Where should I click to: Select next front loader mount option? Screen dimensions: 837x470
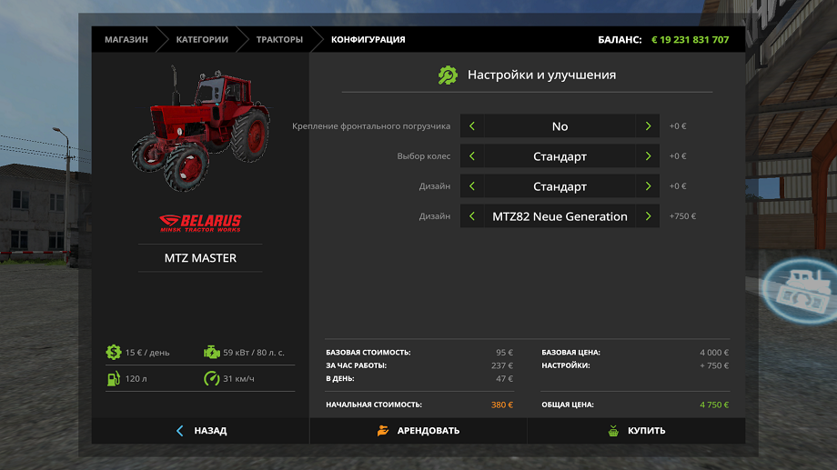point(648,126)
